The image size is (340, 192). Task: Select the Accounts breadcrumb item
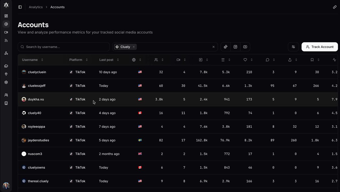[x=58, y=7]
